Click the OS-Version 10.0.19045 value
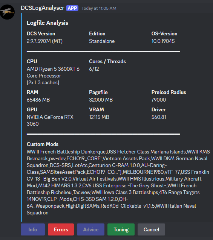 [x=163, y=41]
